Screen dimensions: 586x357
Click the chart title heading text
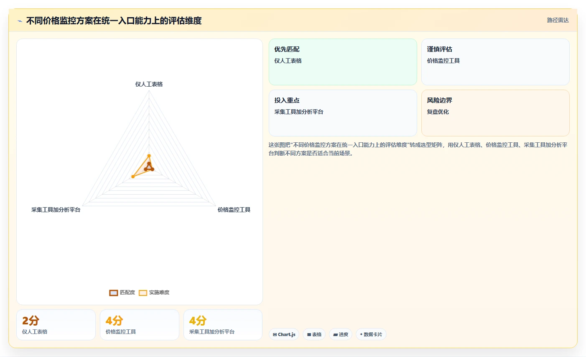114,21
